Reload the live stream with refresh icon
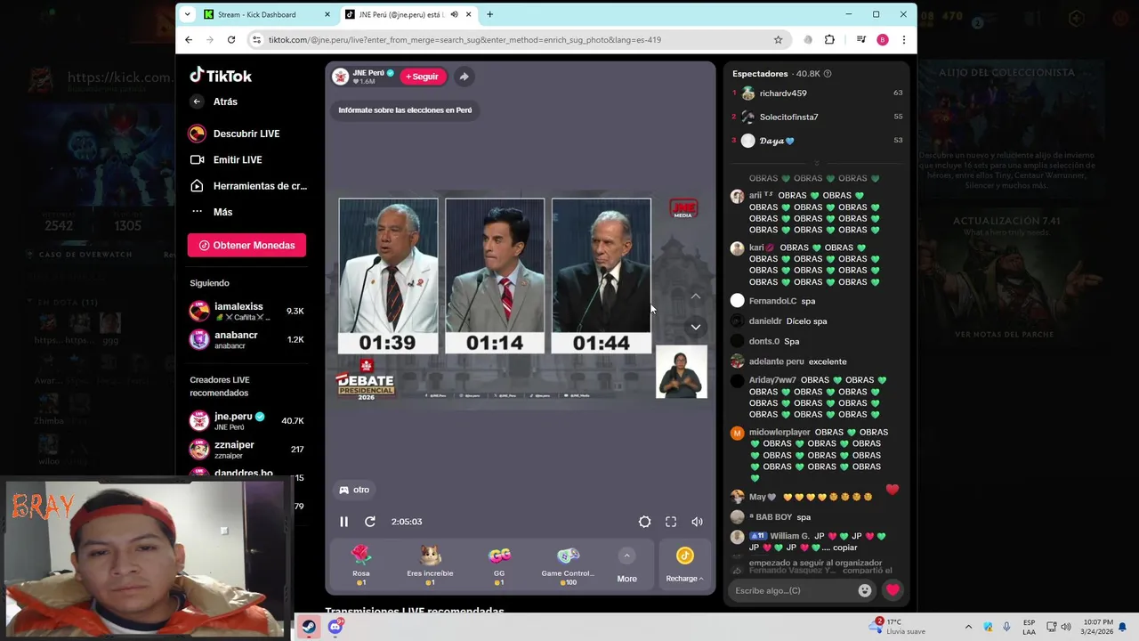 pyautogui.click(x=370, y=522)
